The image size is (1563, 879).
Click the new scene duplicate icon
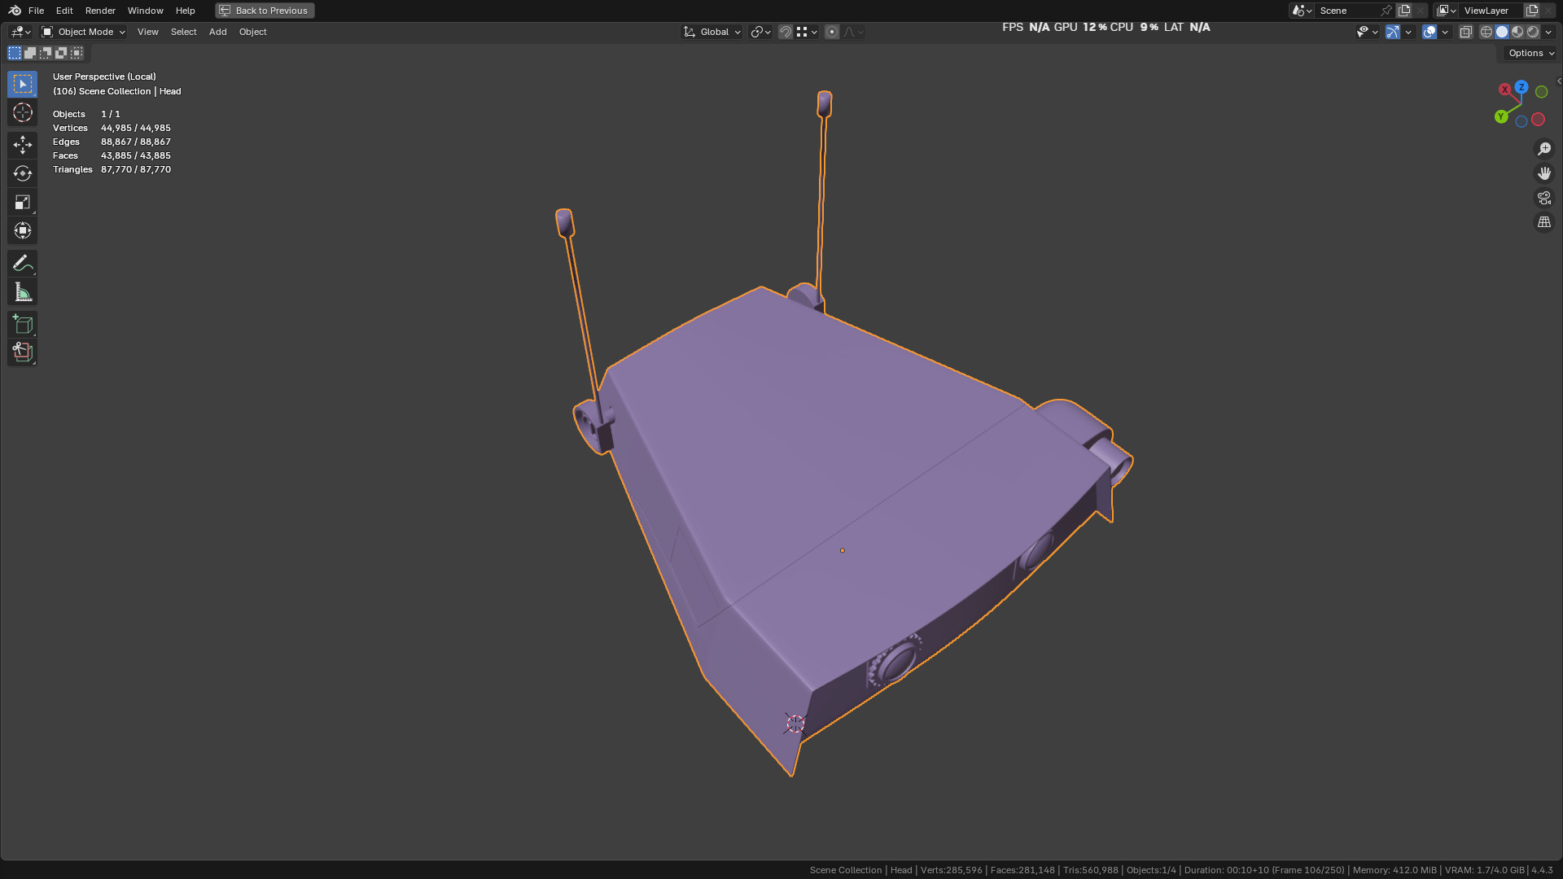(1404, 11)
